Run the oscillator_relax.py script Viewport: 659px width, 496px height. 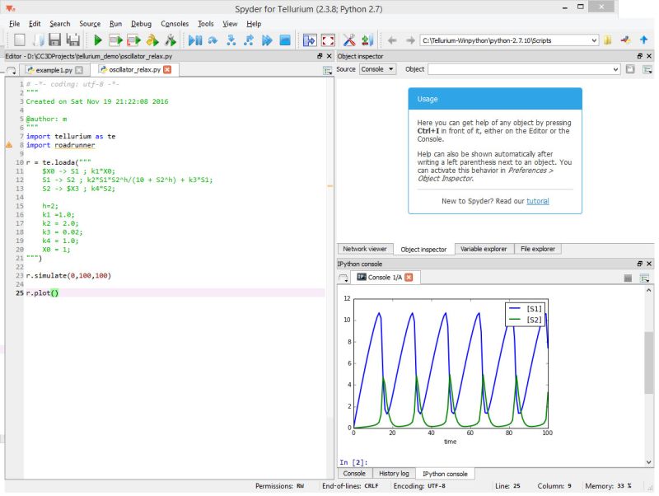tap(97, 38)
